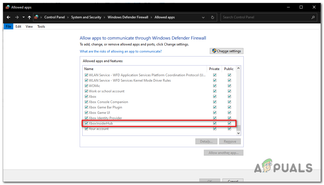324x185 pixels.
Task: Uncheck WOMic app checkbox
Action: point(87,86)
